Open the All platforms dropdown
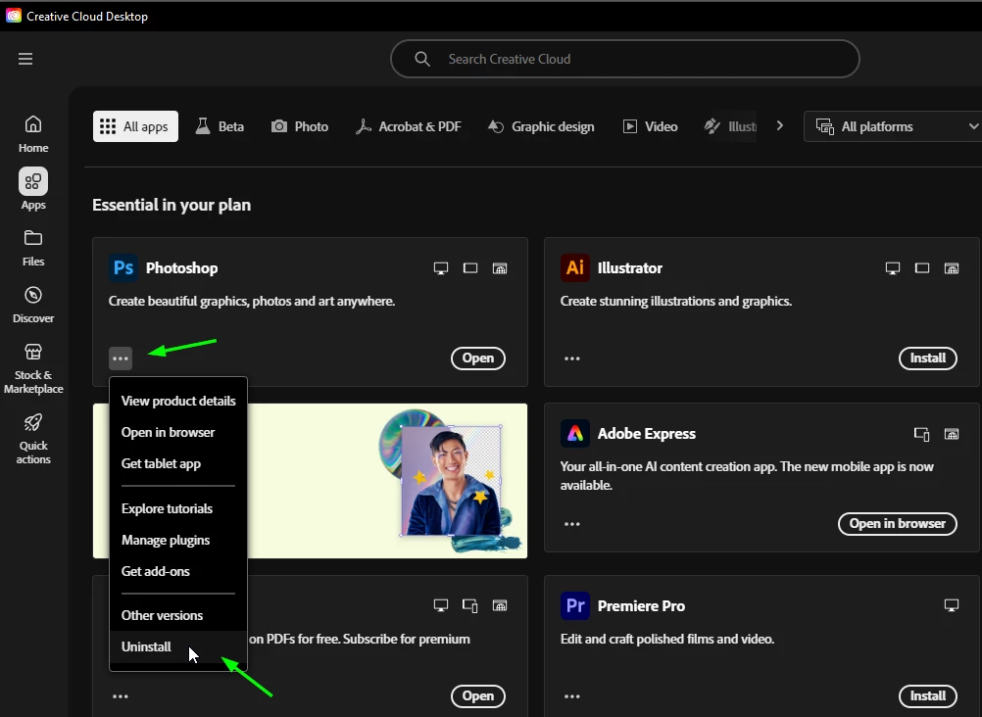Viewport: 982px width, 717px height. [x=893, y=126]
